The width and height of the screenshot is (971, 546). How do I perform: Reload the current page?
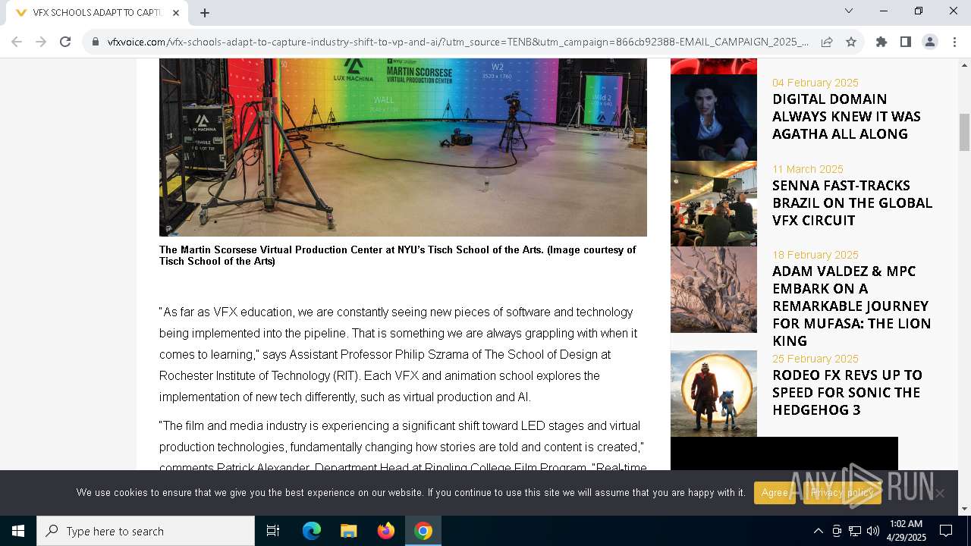click(65, 42)
